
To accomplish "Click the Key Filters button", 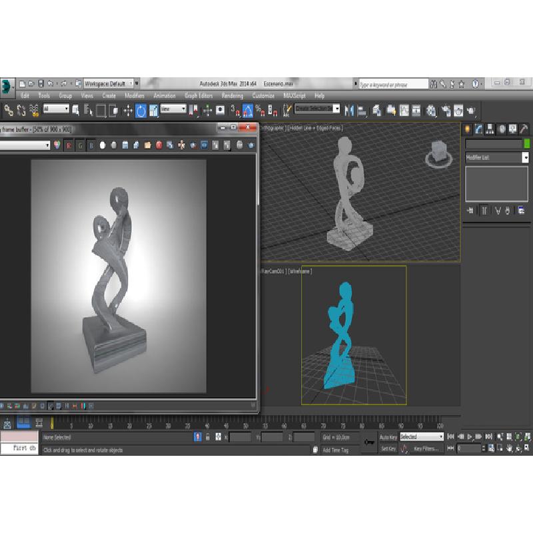I will click(426, 449).
